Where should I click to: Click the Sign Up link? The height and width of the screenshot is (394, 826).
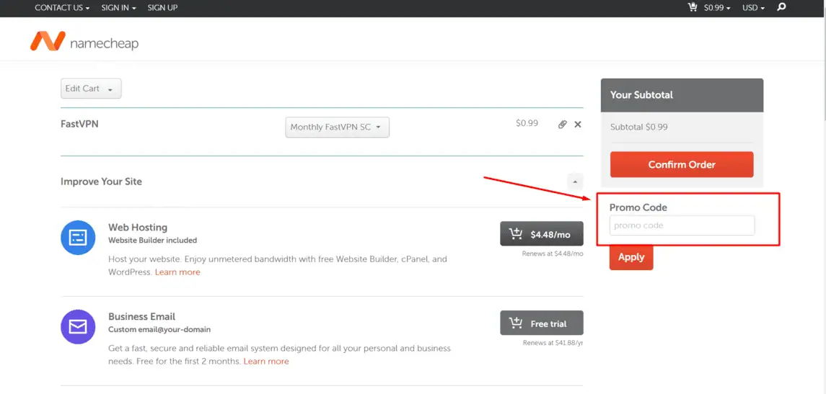tap(162, 8)
